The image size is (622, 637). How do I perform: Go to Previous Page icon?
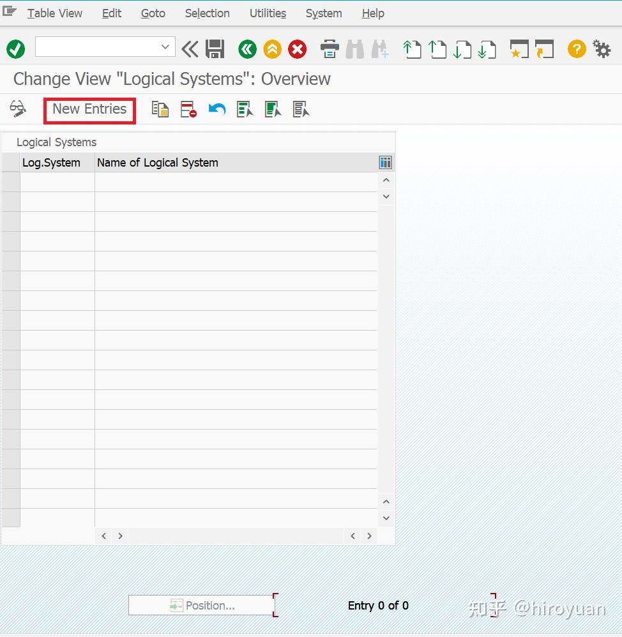click(x=437, y=49)
